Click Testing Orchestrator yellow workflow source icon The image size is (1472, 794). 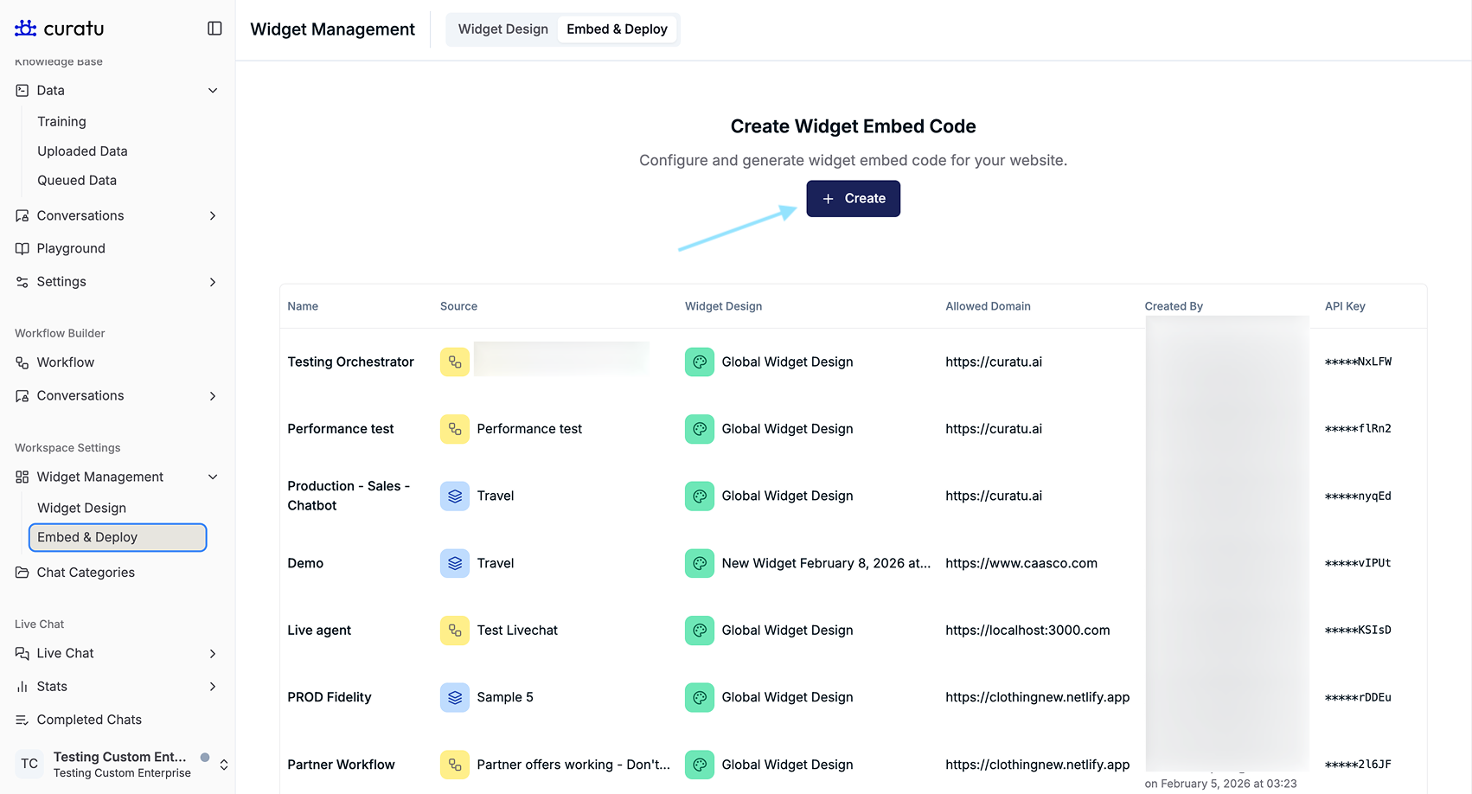click(x=454, y=362)
